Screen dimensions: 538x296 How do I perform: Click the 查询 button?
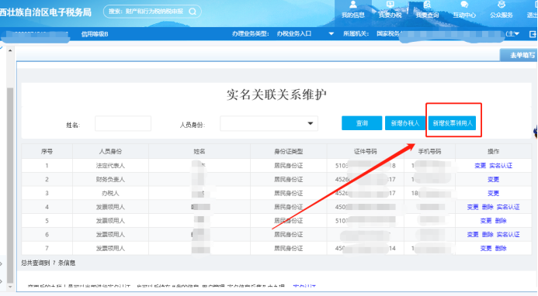point(362,123)
